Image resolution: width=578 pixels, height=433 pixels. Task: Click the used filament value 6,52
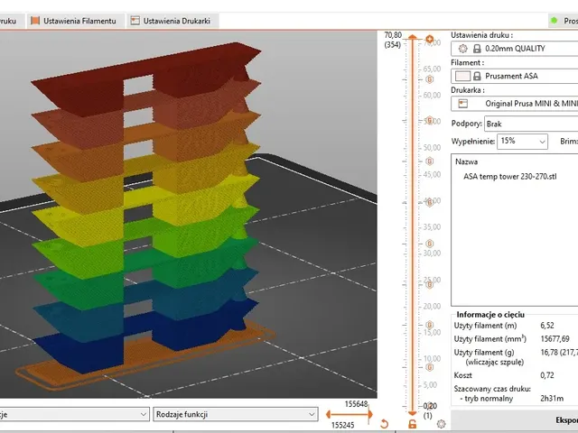tap(547, 326)
